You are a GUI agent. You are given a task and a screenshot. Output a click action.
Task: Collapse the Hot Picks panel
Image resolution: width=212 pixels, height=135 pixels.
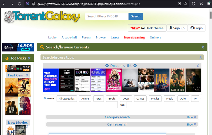coord(29,58)
